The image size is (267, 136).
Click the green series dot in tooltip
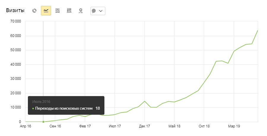[33, 109]
